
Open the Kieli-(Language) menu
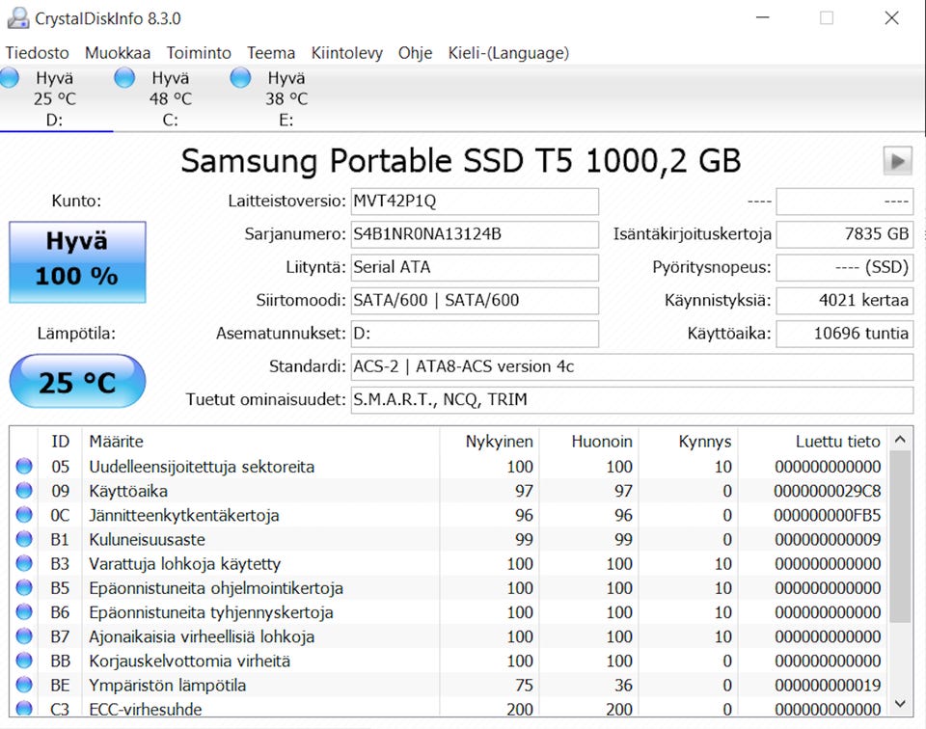tap(508, 53)
